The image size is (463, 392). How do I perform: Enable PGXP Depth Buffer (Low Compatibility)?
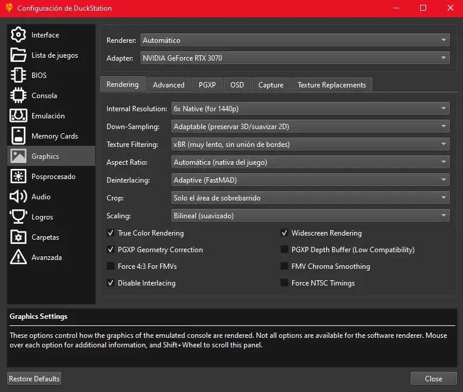click(x=284, y=250)
